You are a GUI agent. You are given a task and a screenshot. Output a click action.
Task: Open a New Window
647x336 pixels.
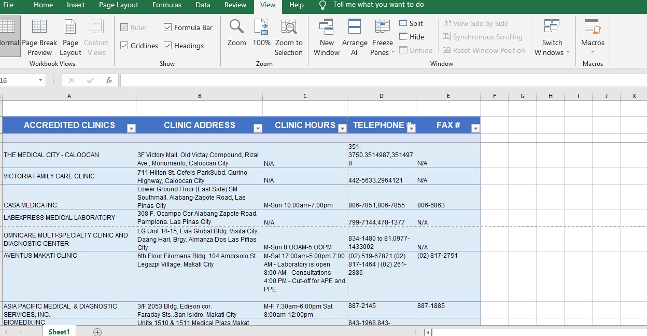point(327,37)
